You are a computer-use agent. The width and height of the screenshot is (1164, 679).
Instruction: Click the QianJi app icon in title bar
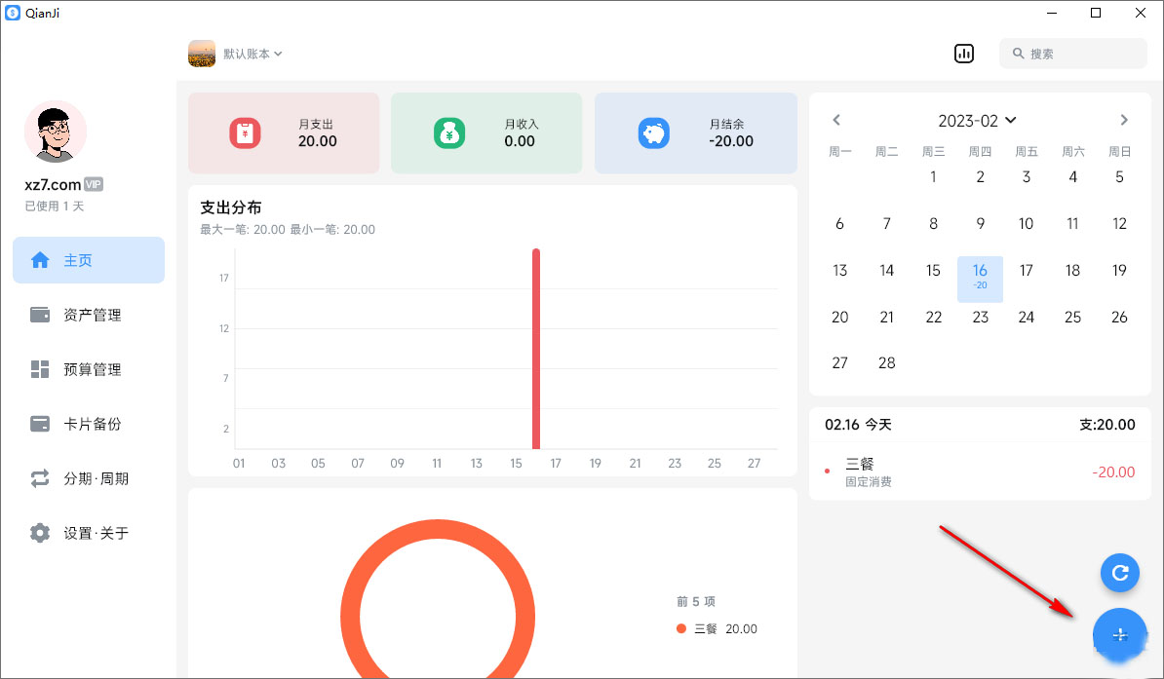pyautogui.click(x=13, y=13)
